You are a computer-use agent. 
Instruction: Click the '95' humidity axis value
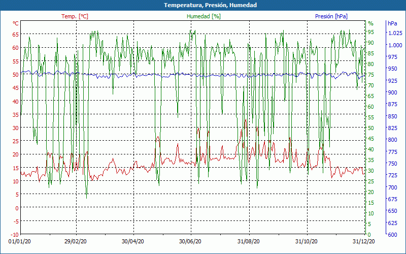pyautogui.click(x=371, y=32)
